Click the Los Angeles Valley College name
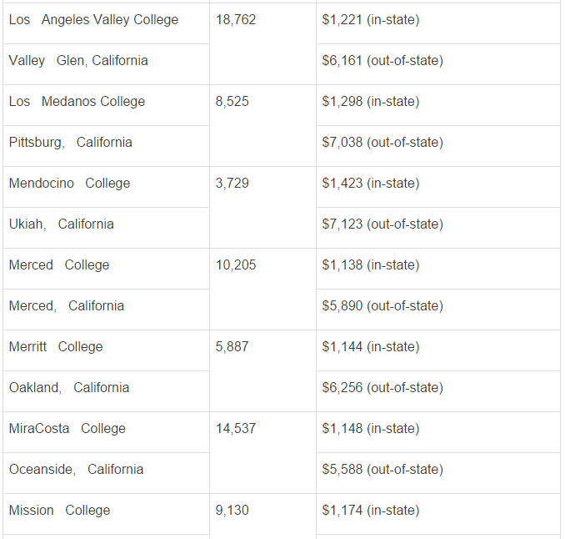 (x=93, y=19)
